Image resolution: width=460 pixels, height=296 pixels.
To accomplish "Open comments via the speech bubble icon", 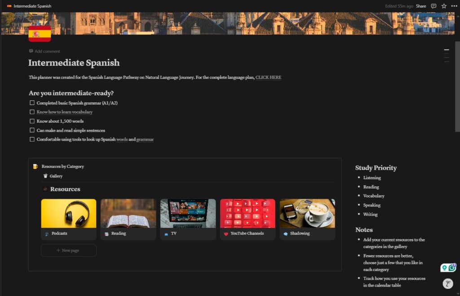I will (433, 6).
